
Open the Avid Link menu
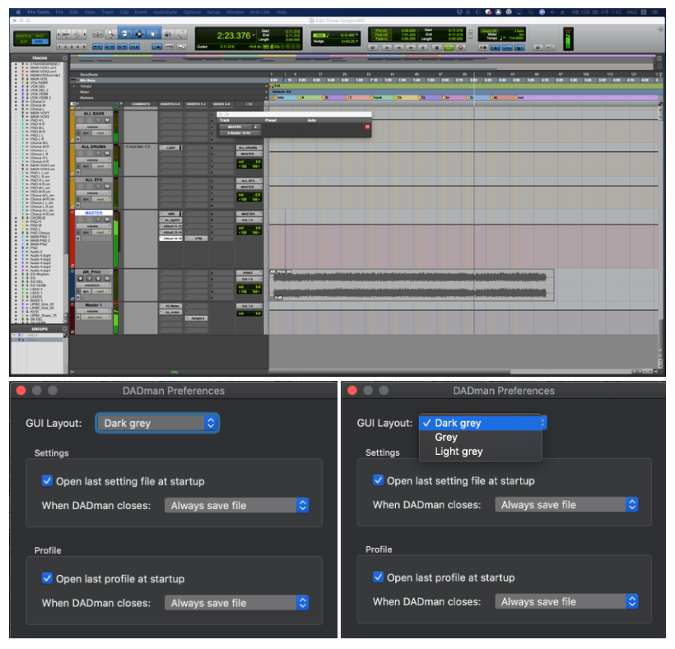260,12
